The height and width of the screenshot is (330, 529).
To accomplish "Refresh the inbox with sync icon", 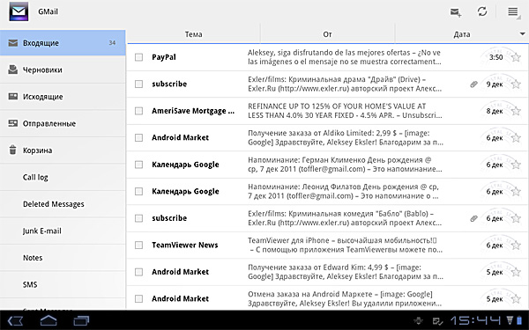I will (482, 11).
